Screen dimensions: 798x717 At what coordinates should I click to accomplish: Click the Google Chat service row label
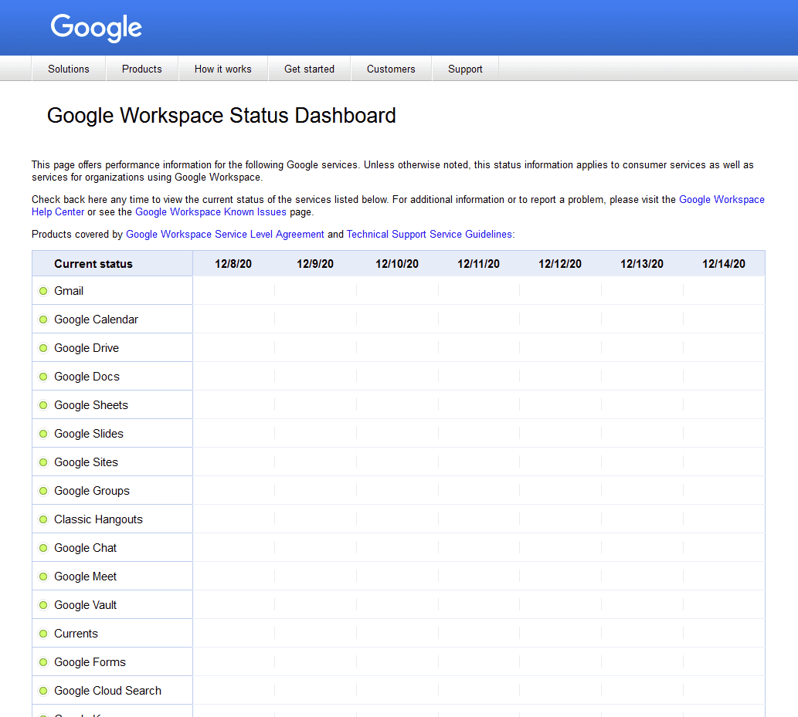click(86, 548)
